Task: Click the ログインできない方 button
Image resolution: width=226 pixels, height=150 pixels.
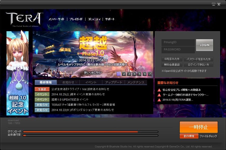Action: coord(198,65)
